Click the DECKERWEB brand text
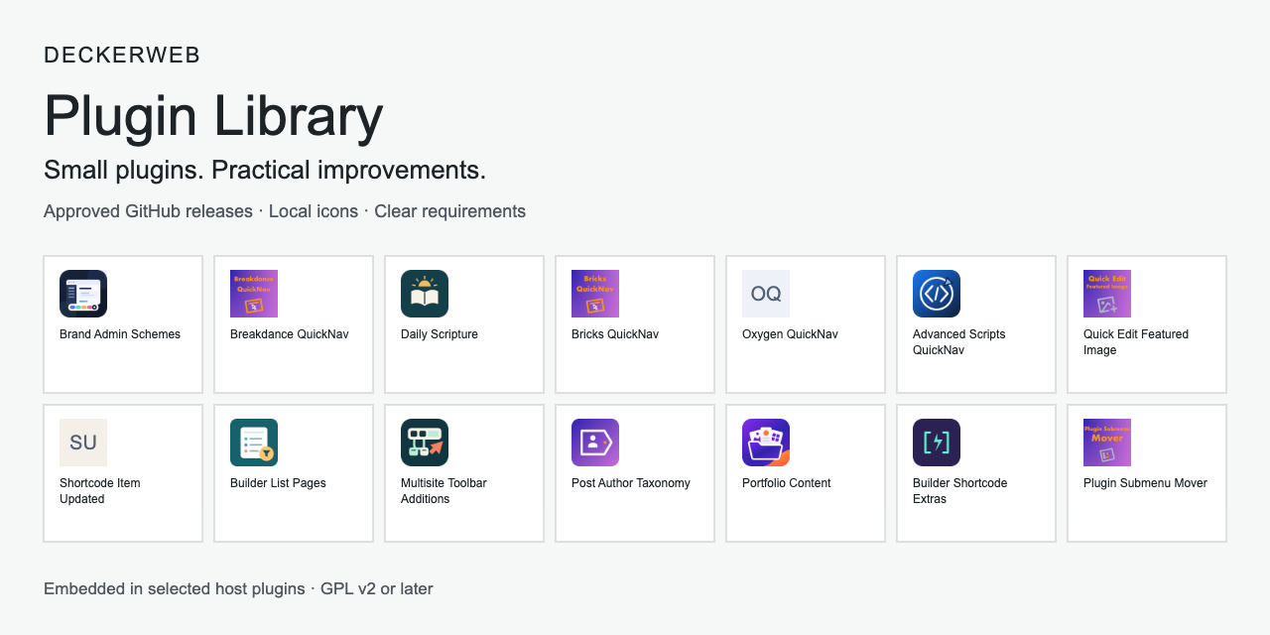1270x635 pixels. point(122,56)
